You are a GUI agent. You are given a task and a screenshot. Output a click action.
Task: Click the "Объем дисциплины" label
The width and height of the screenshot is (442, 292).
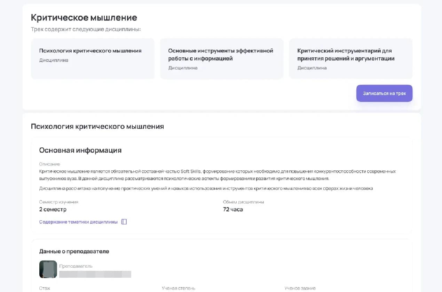click(243, 202)
